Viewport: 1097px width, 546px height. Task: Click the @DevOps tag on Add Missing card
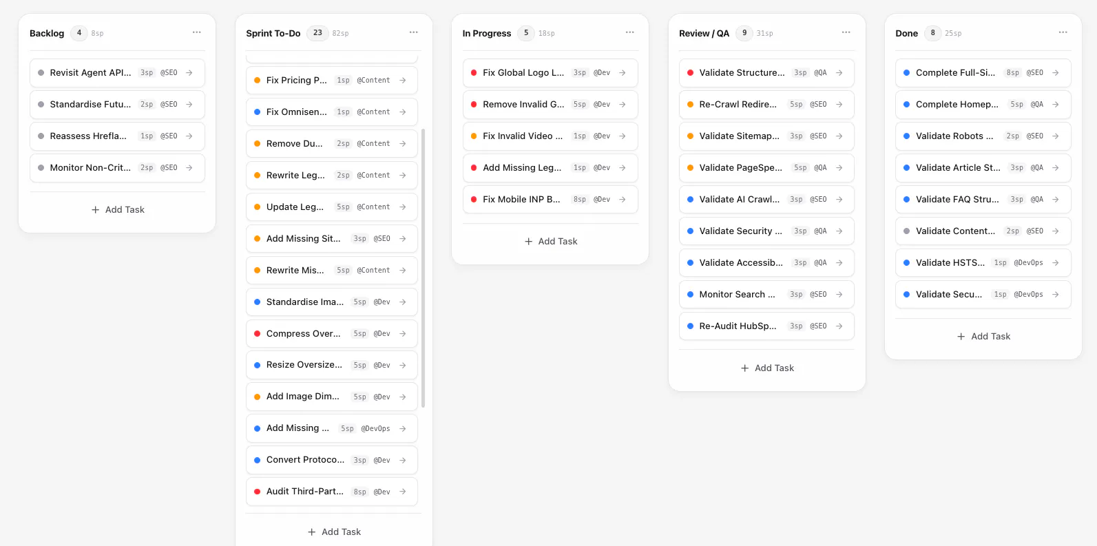(x=376, y=429)
